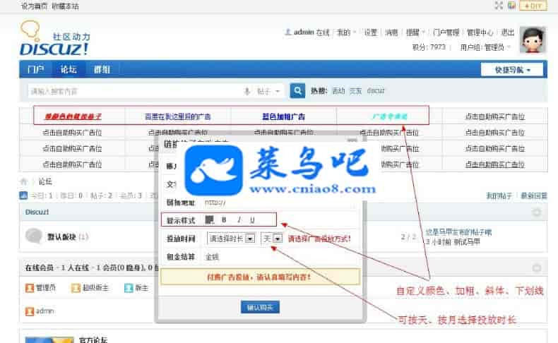Click the orange DIY button
Image resolution: width=558 pixels, height=343 pixels.
[x=533, y=6]
